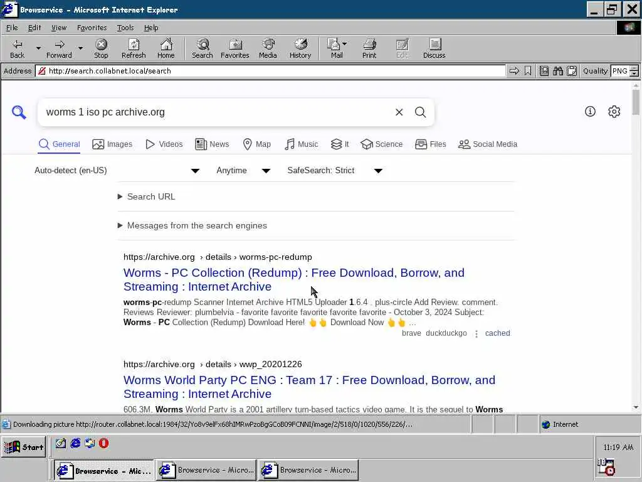
Task: Print the page
Action: point(369,49)
